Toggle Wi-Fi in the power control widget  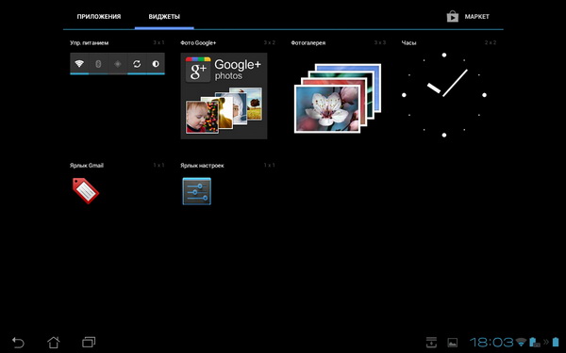coord(79,64)
